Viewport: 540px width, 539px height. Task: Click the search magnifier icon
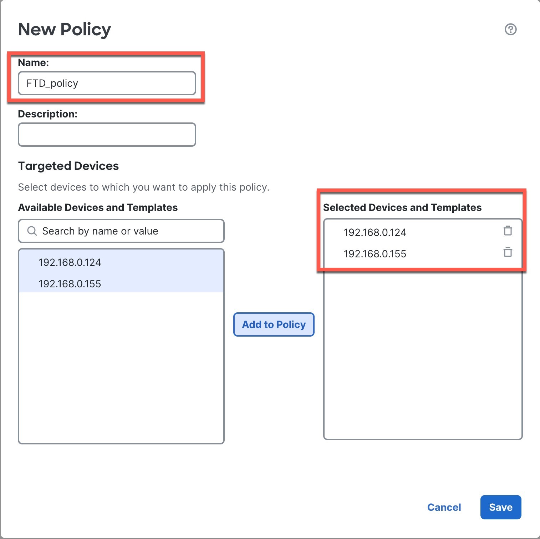(x=32, y=231)
